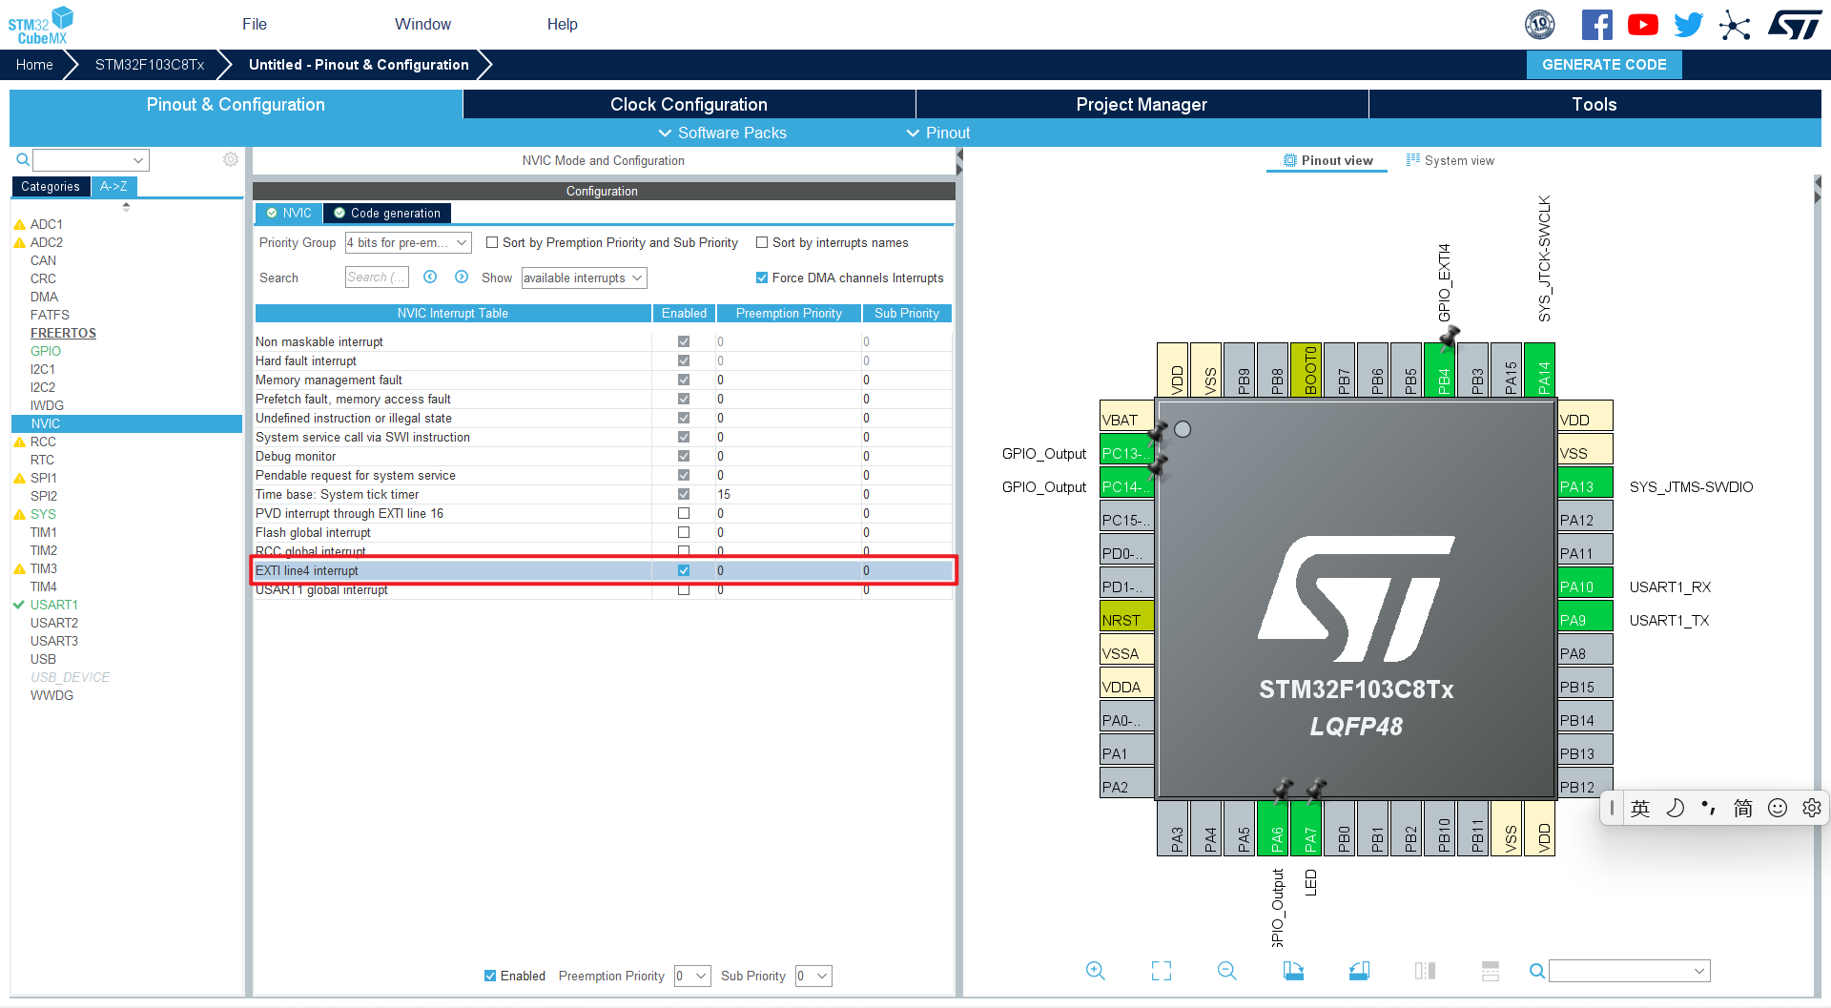Select USART1 in the peripheral list
Screen dimensions: 1831x1008
54,605
